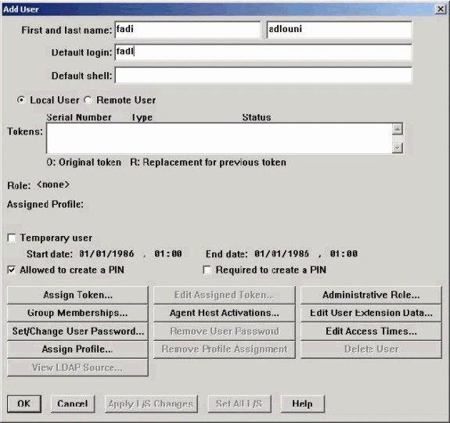The width and height of the screenshot is (450, 423).
Task: Click the Role value <none>
Action: (x=53, y=185)
